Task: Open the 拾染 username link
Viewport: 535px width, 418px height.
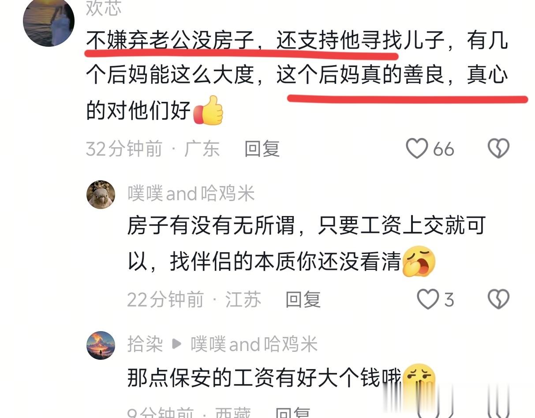Action: [145, 345]
